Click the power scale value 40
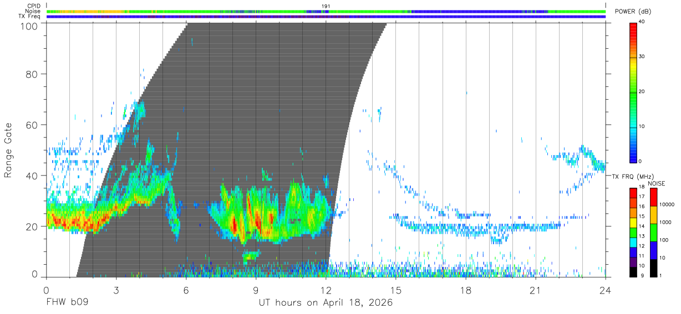 [642, 22]
